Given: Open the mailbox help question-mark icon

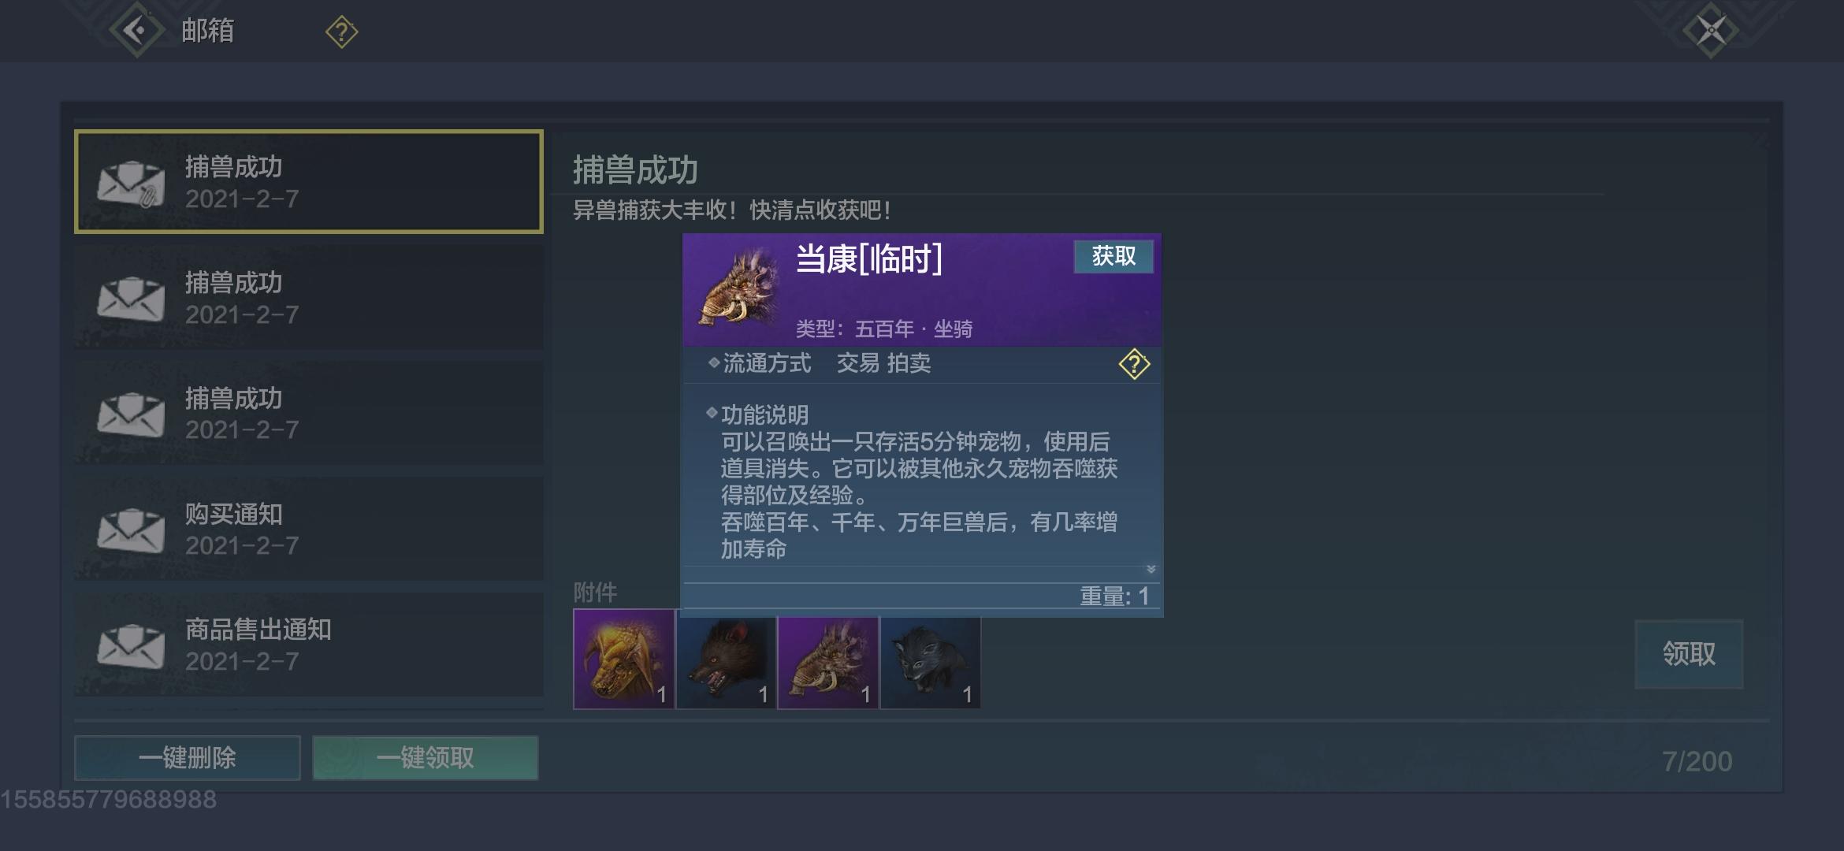Looking at the screenshot, I should [x=341, y=32].
